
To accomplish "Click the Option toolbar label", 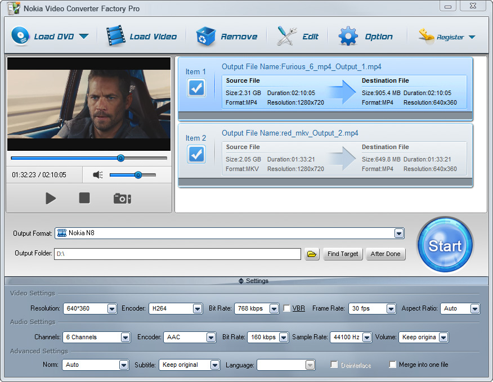I will click(379, 37).
